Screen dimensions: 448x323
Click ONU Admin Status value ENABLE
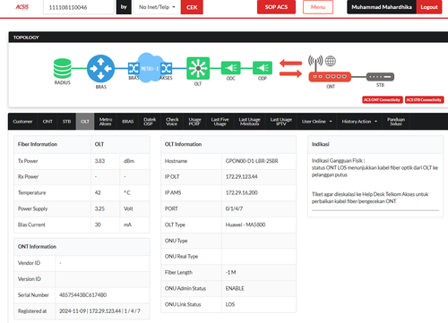(235, 288)
